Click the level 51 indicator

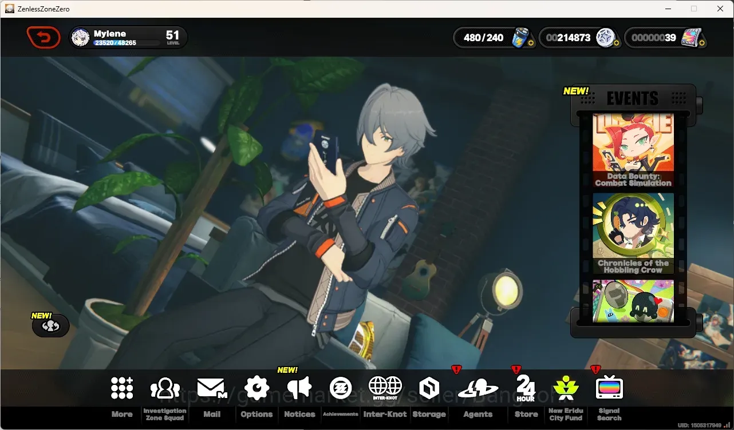pos(172,37)
